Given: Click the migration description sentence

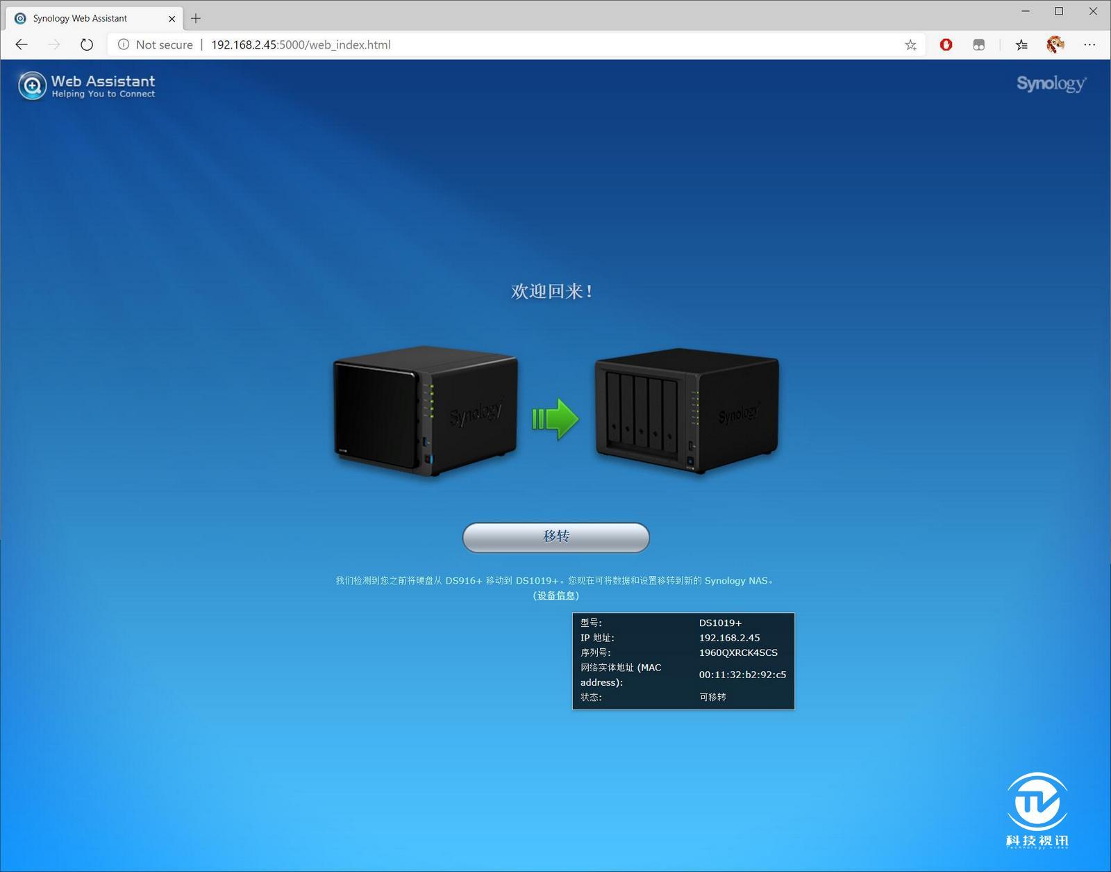Looking at the screenshot, I should click(x=554, y=580).
